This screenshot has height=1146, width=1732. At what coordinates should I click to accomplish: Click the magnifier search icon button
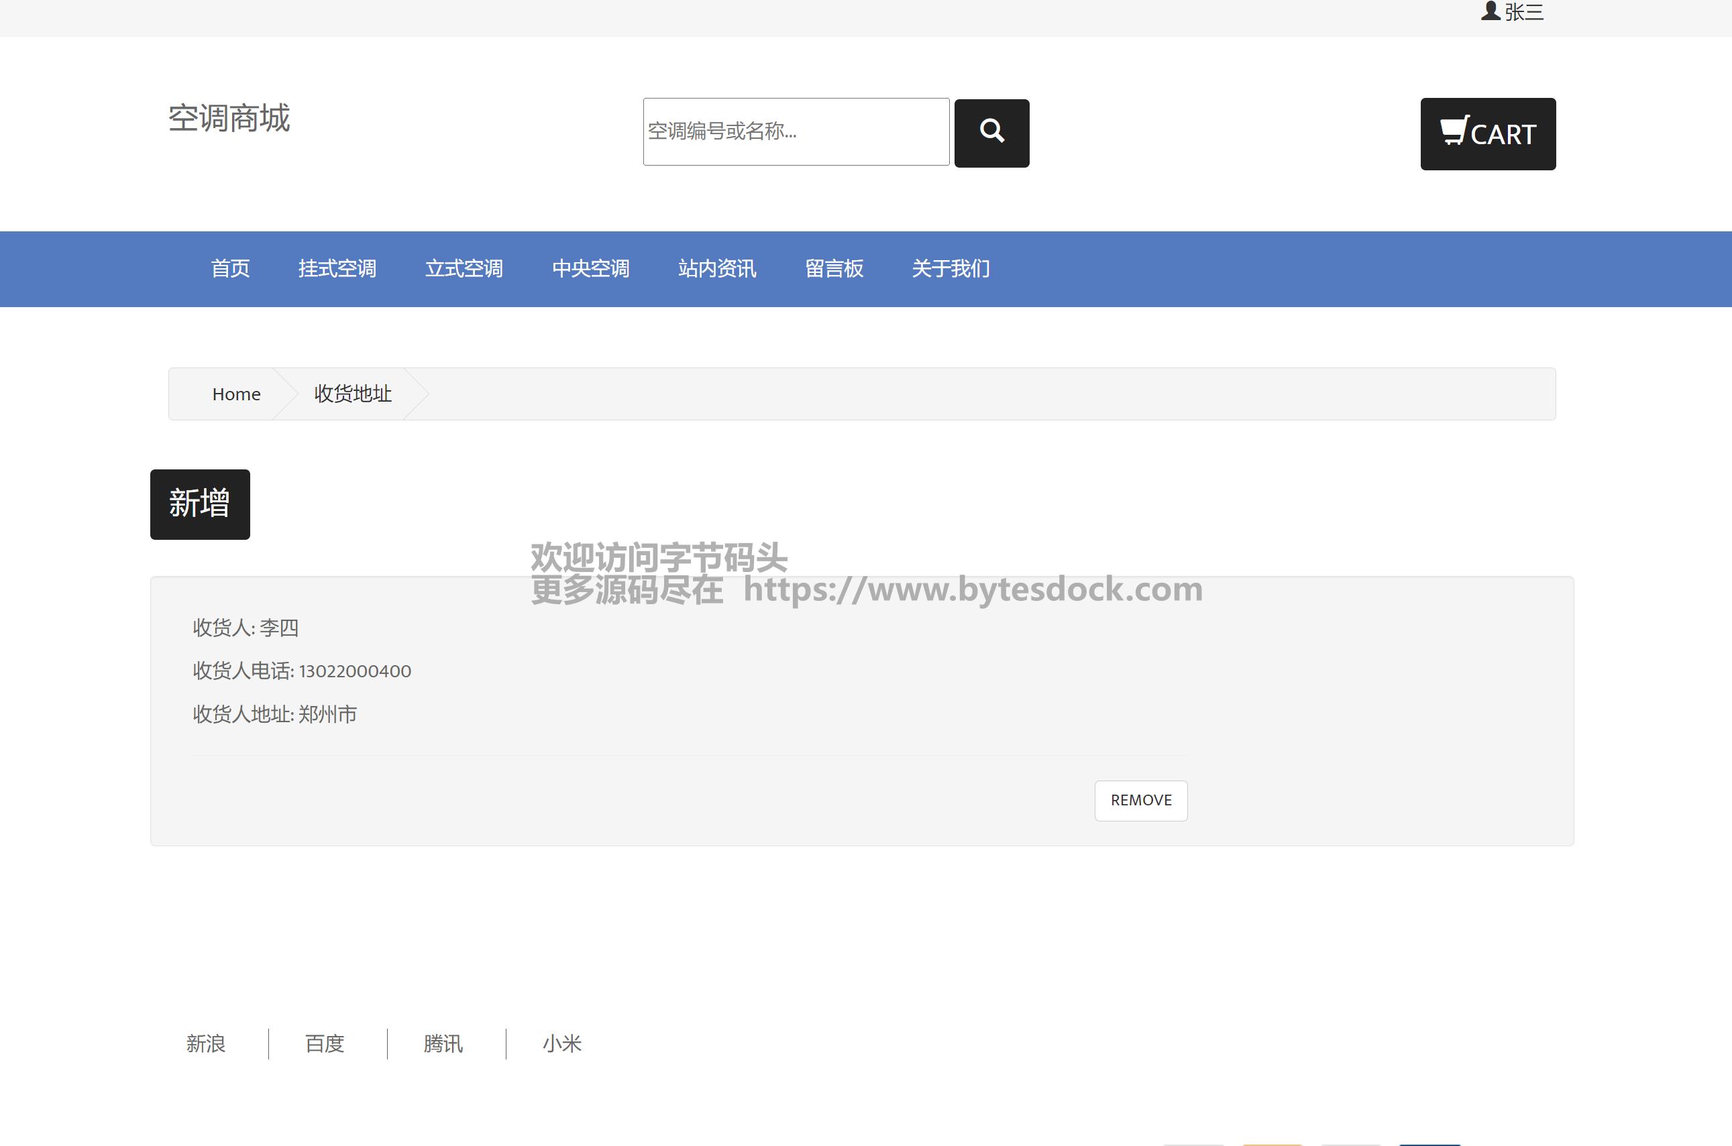point(991,133)
